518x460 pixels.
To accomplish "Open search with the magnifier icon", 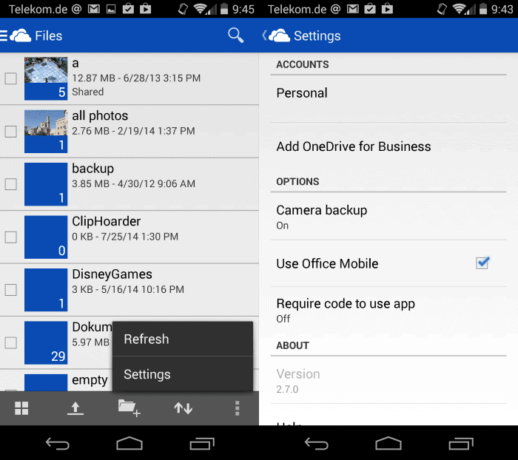I will click(x=236, y=35).
